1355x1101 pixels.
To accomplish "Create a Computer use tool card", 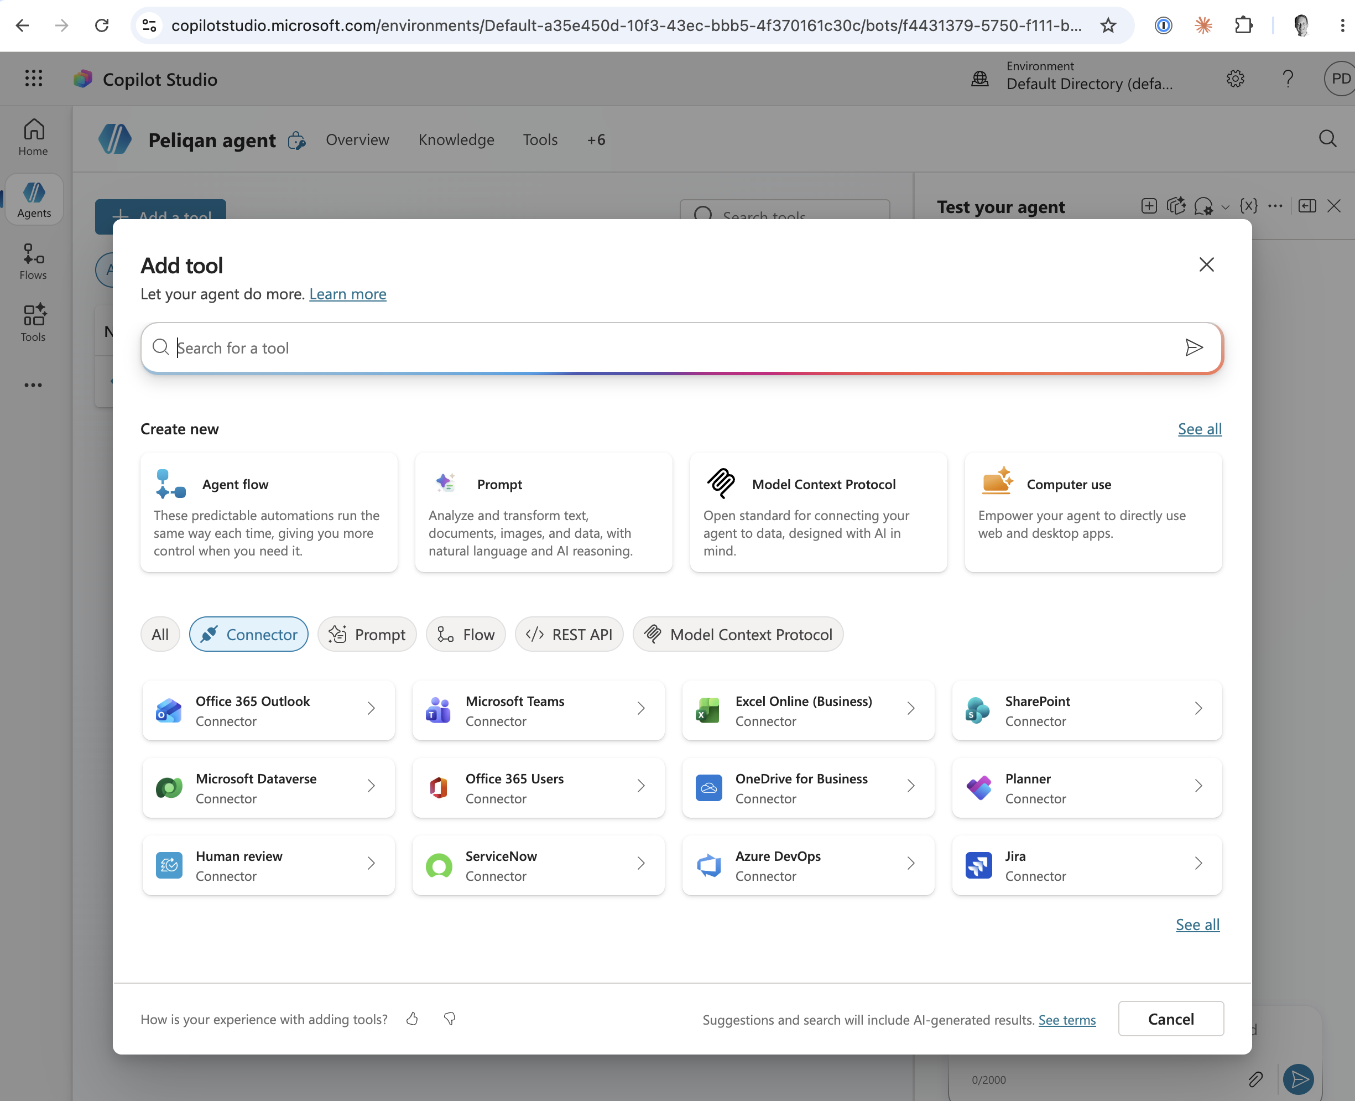I will [x=1093, y=512].
